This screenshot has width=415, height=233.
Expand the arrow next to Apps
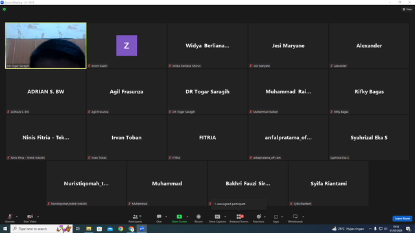282,217
